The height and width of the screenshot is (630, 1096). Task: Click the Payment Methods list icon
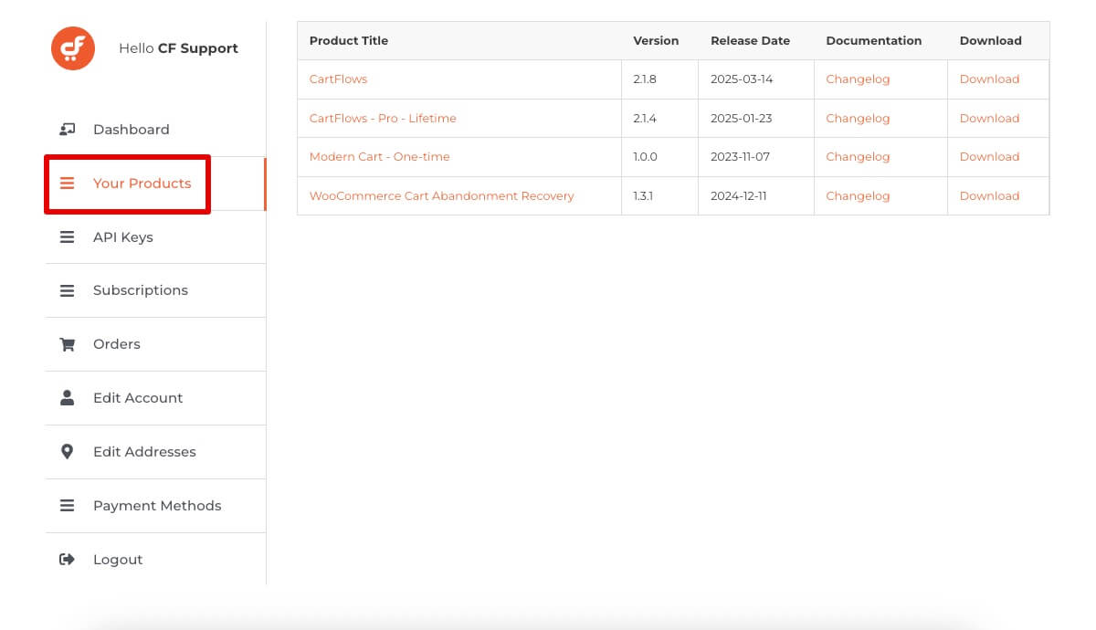(67, 506)
